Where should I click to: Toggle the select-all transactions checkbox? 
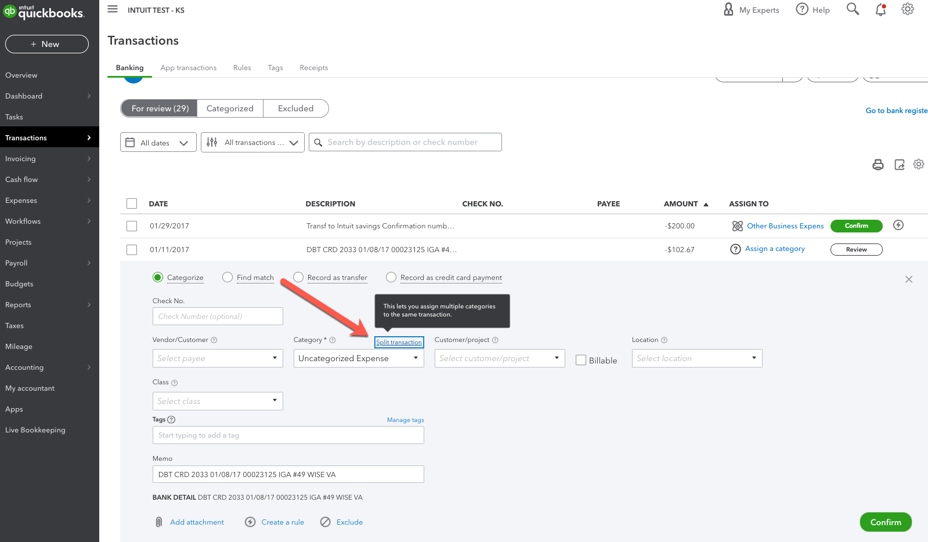[x=132, y=203]
